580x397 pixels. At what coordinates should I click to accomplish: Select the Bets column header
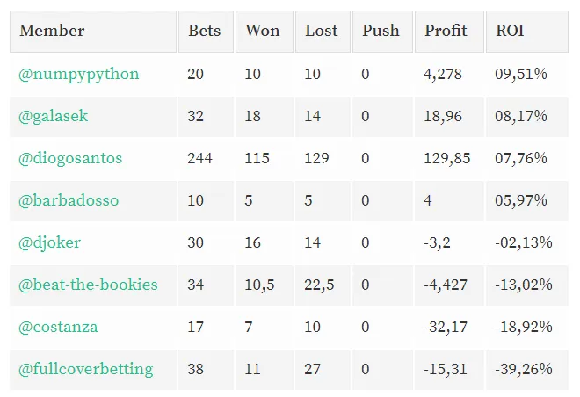tap(206, 32)
